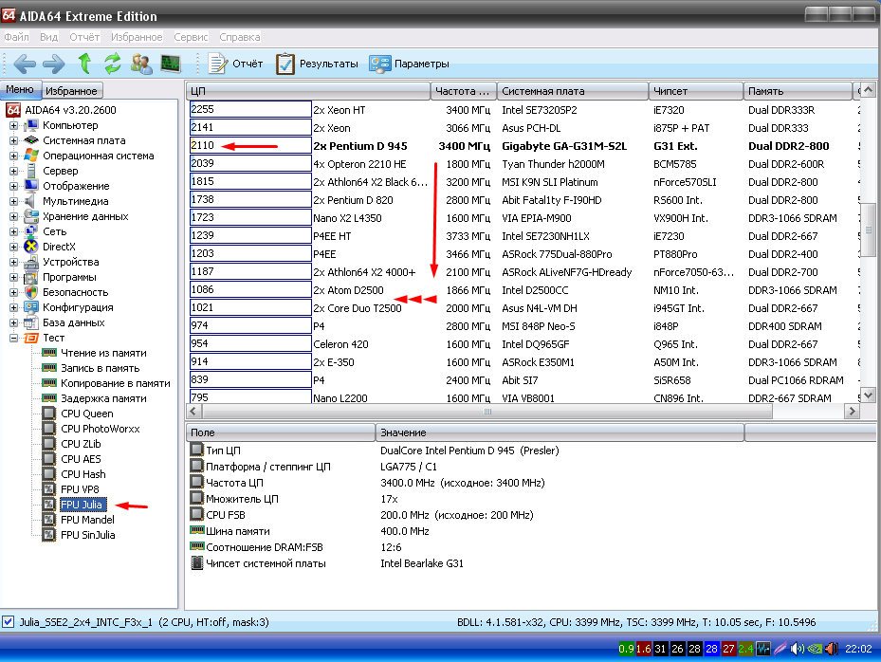
Task: Expand the Сервер tree node
Action: (13, 171)
